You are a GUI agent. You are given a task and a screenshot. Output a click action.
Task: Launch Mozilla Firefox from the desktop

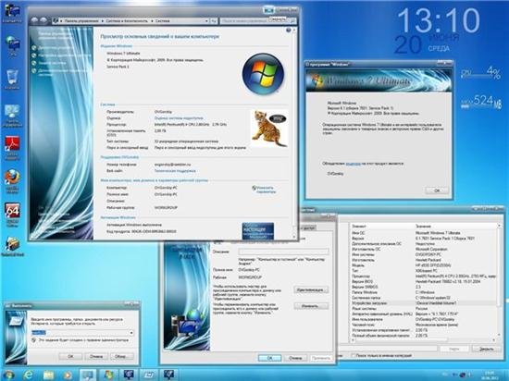click(12, 181)
